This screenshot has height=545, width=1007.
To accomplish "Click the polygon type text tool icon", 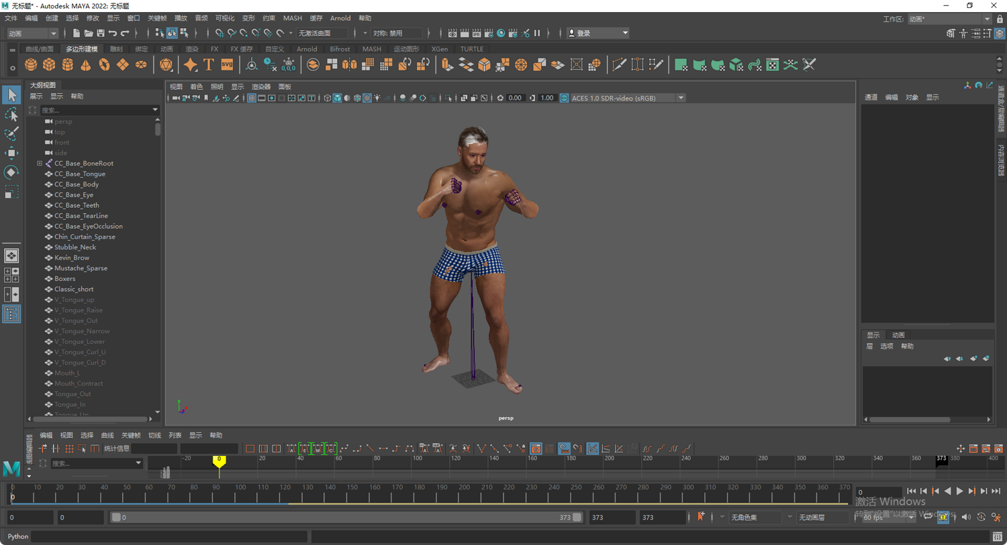I will 209,65.
